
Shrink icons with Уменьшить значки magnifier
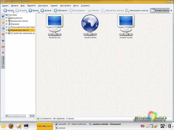tap(127, 11)
